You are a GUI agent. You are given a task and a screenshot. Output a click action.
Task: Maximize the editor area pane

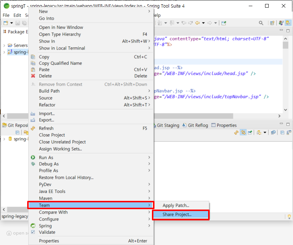point(288,30)
